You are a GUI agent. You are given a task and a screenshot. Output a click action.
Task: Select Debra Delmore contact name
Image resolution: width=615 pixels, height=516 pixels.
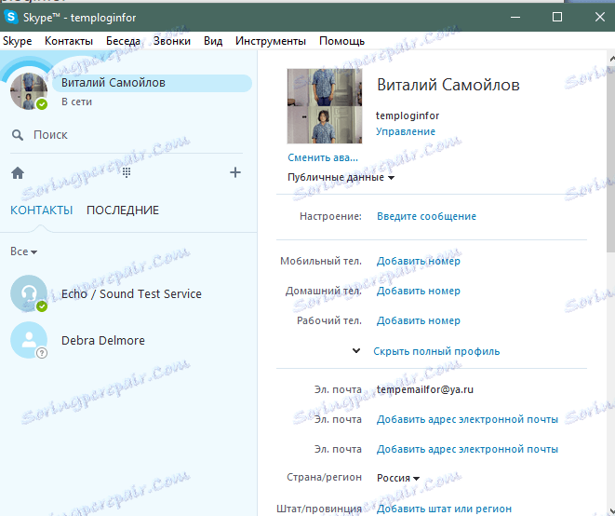103,341
